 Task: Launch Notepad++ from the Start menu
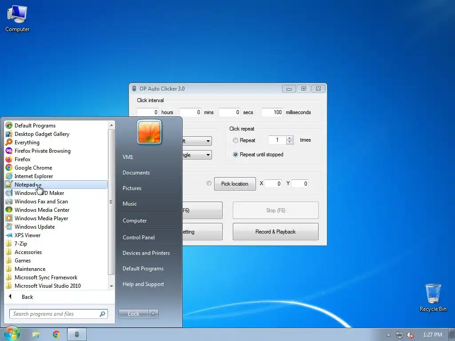[56, 184]
